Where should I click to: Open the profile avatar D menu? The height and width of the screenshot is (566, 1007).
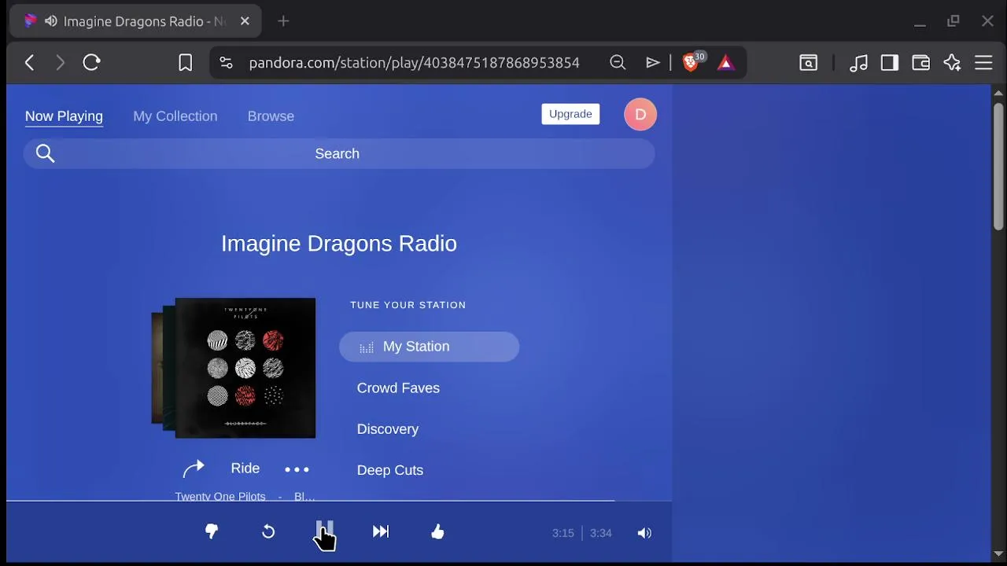click(x=640, y=115)
